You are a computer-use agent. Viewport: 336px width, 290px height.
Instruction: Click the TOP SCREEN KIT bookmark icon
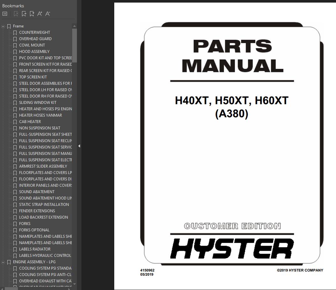coord(15,77)
